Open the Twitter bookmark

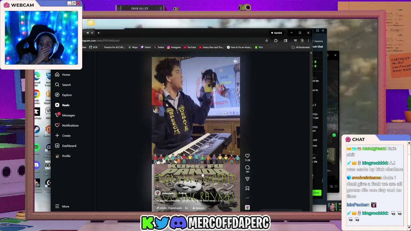pyautogui.click(x=159, y=47)
